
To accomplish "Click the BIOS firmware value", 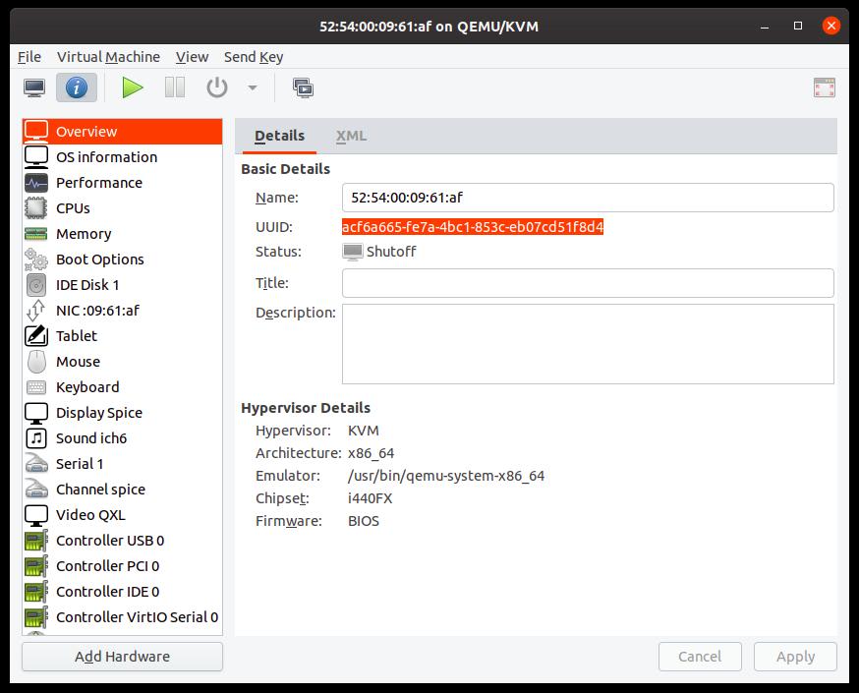I will click(364, 521).
